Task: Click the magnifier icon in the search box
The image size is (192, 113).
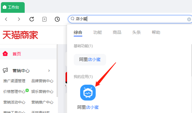Action: point(73,19)
